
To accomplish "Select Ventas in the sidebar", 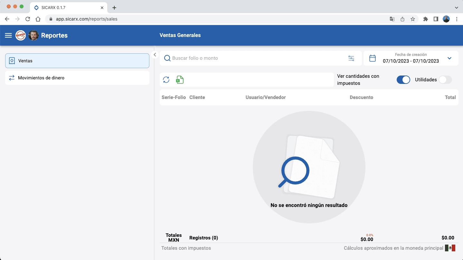I will (x=77, y=61).
